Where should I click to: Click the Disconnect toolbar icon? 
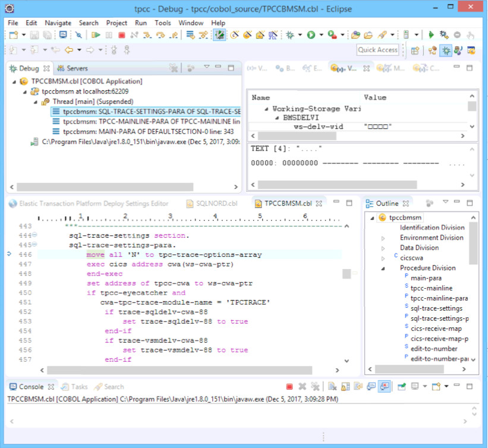[134, 35]
